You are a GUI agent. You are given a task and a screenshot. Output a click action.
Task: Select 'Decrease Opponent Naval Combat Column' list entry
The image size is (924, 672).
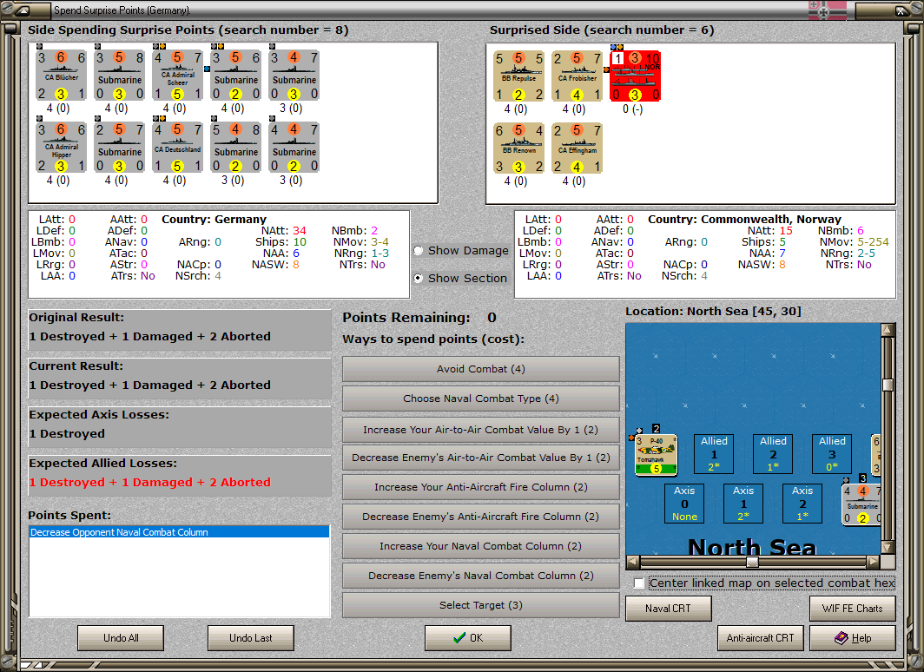click(179, 532)
